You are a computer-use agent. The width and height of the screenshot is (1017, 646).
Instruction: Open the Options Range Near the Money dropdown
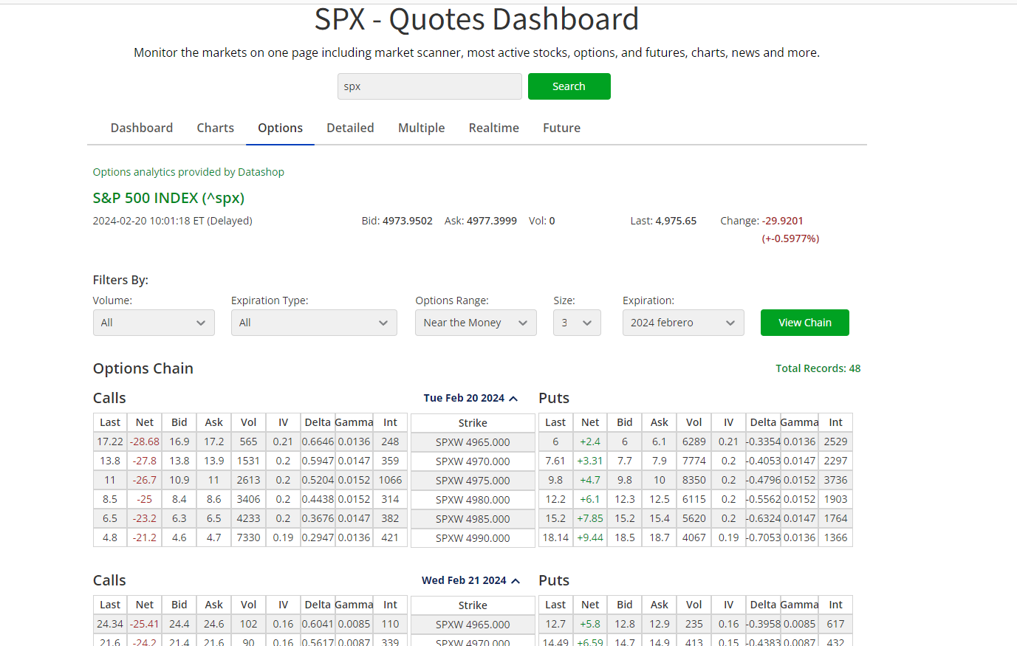pos(476,323)
